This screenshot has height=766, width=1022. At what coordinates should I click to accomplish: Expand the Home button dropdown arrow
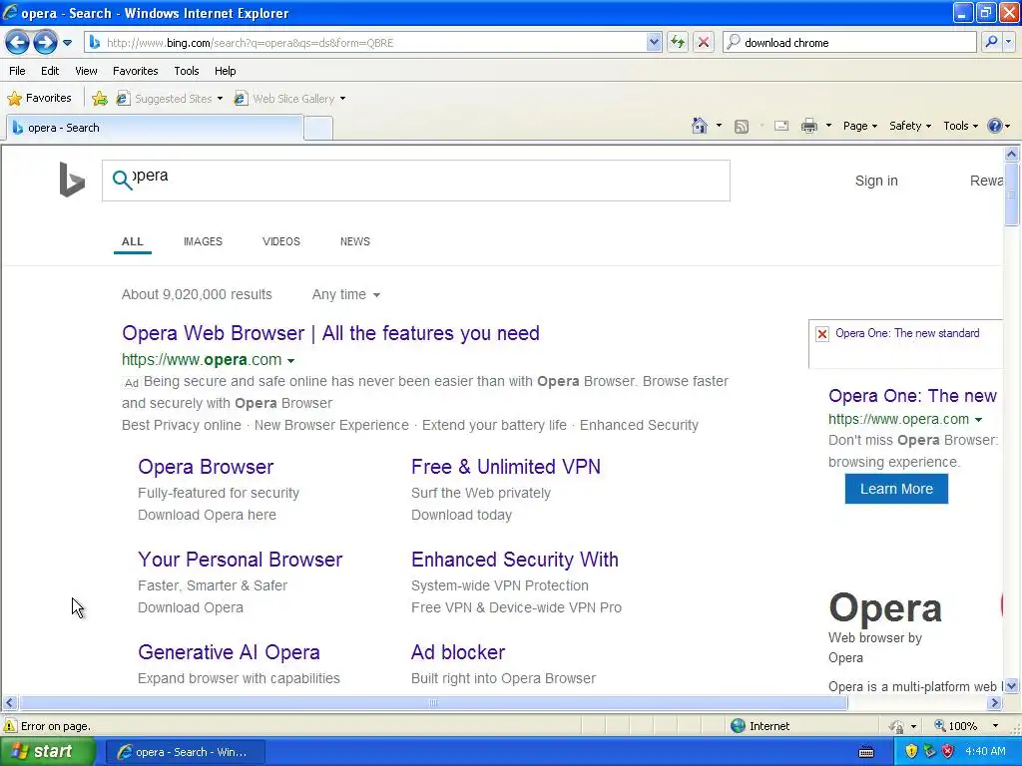719,126
